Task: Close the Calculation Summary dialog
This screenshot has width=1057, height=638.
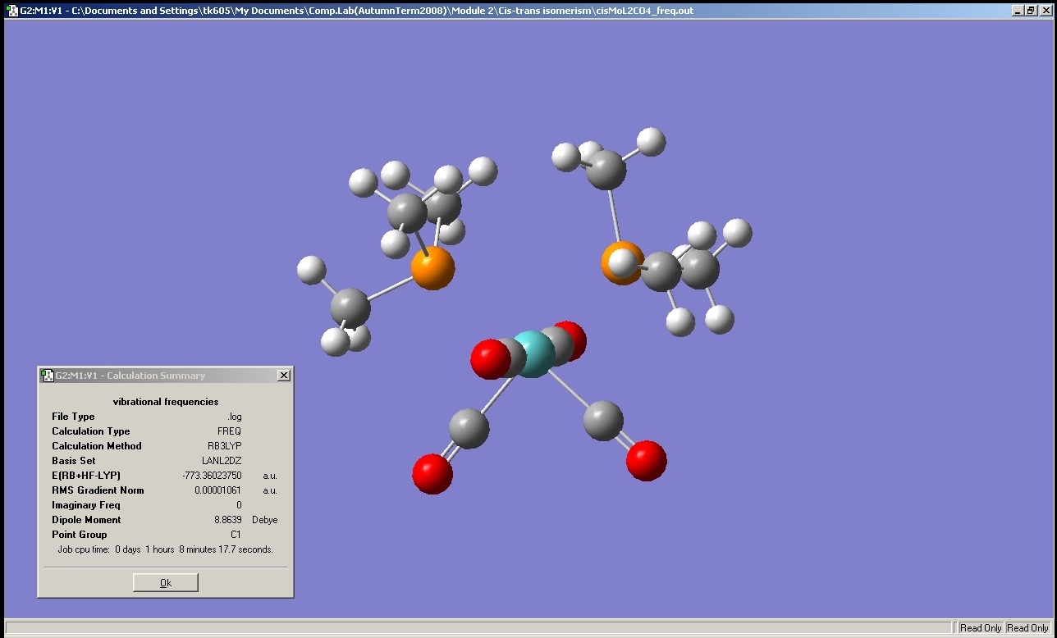Action: pos(283,376)
